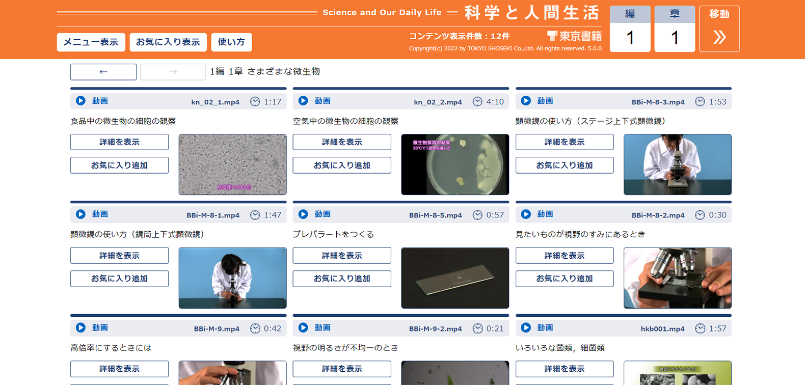Open the petri dish video thumbnail
The width and height of the screenshot is (805, 385).
[455, 164]
